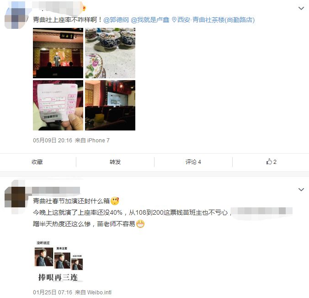Open the location pin for 西安·青曲社茶楼
The height and width of the screenshot is (298, 309).
(213, 20)
